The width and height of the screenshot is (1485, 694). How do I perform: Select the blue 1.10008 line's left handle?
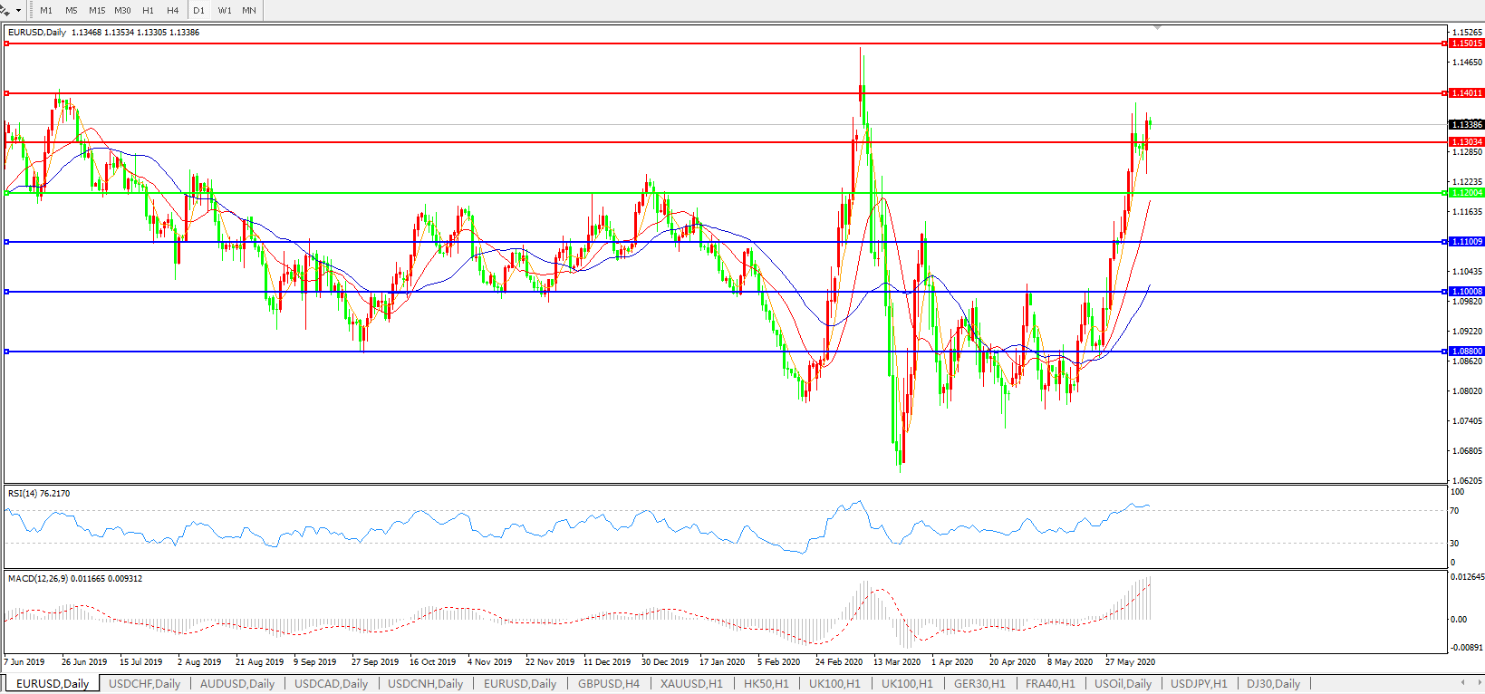(x=7, y=292)
